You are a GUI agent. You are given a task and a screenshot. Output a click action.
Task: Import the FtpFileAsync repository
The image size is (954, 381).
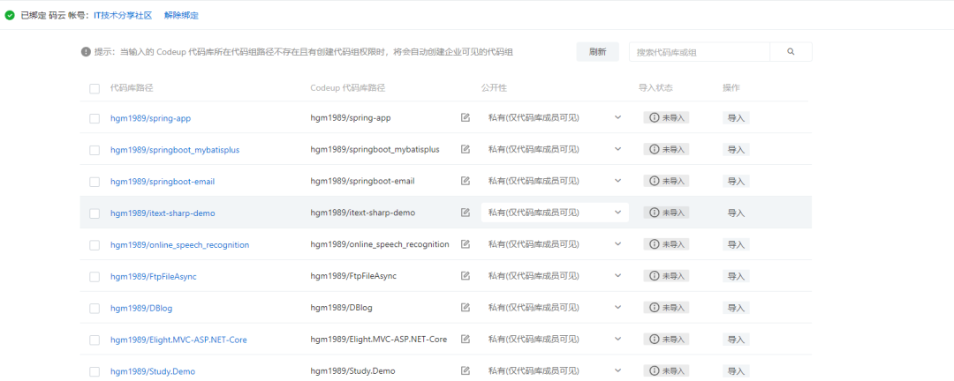point(736,276)
